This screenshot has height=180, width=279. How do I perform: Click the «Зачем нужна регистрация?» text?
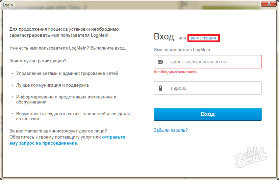click(x=38, y=61)
